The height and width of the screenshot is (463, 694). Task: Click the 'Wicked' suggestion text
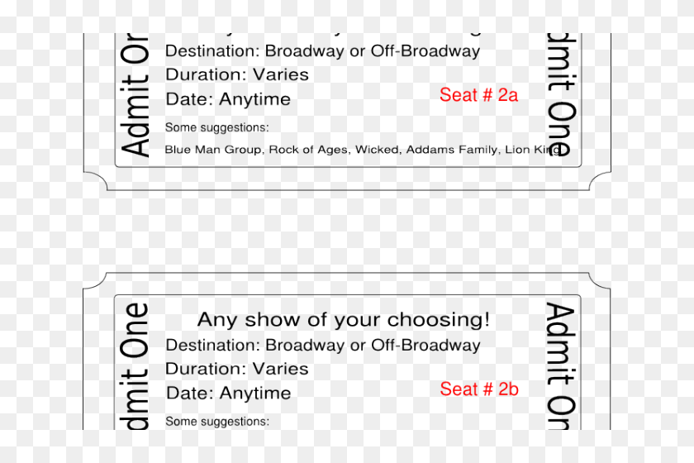[x=376, y=150]
